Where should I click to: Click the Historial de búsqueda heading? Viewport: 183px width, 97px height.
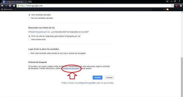(x=38, y=62)
